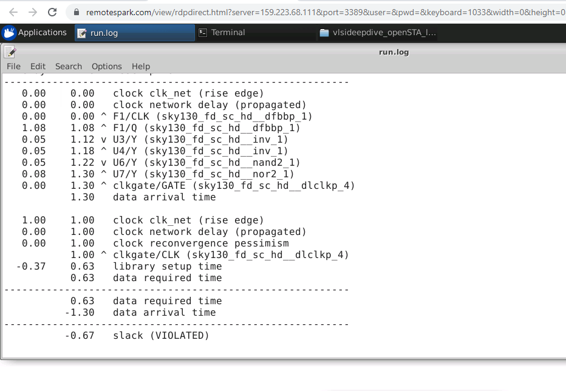Open the Applications menu
The height and width of the screenshot is (391, 566).
coord(43,32)
